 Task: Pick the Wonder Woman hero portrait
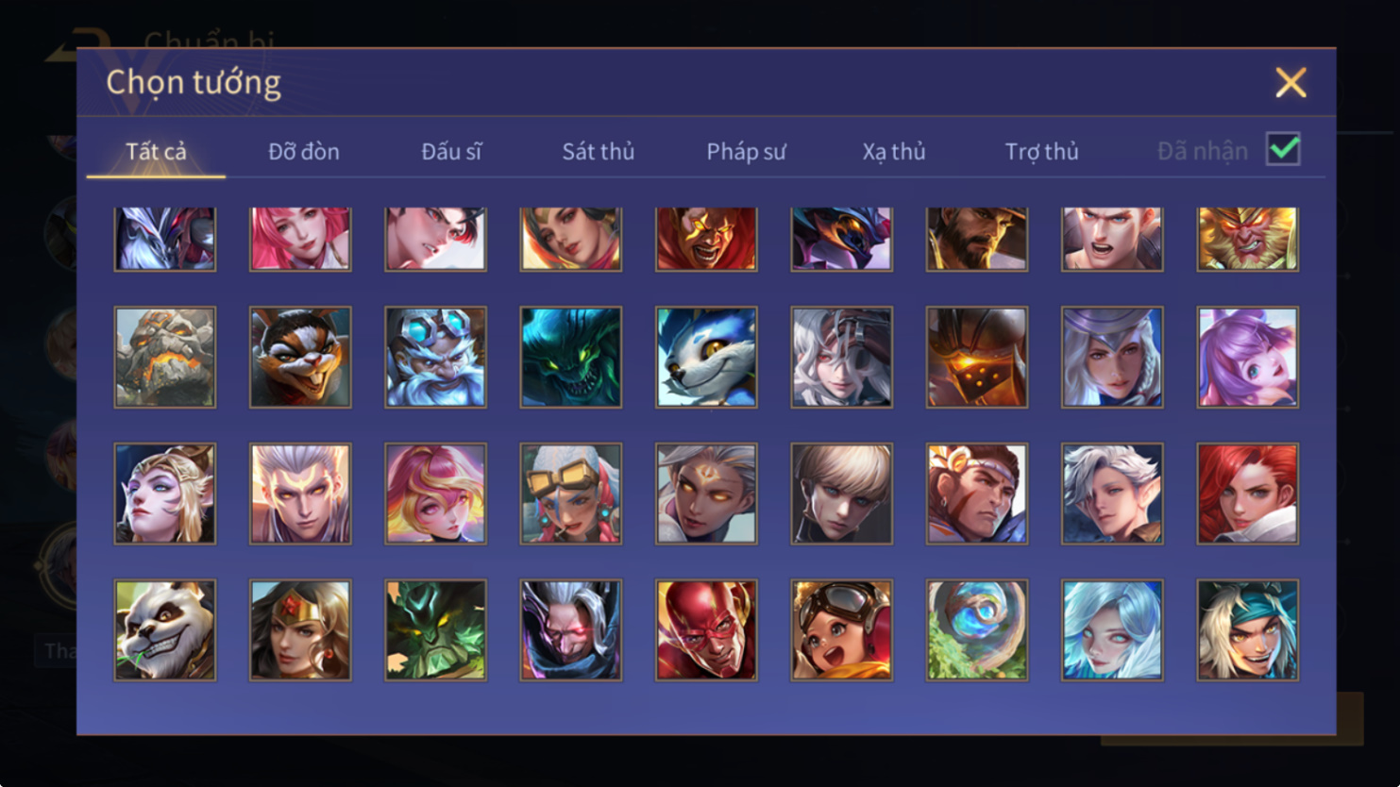tap(300, 630)
